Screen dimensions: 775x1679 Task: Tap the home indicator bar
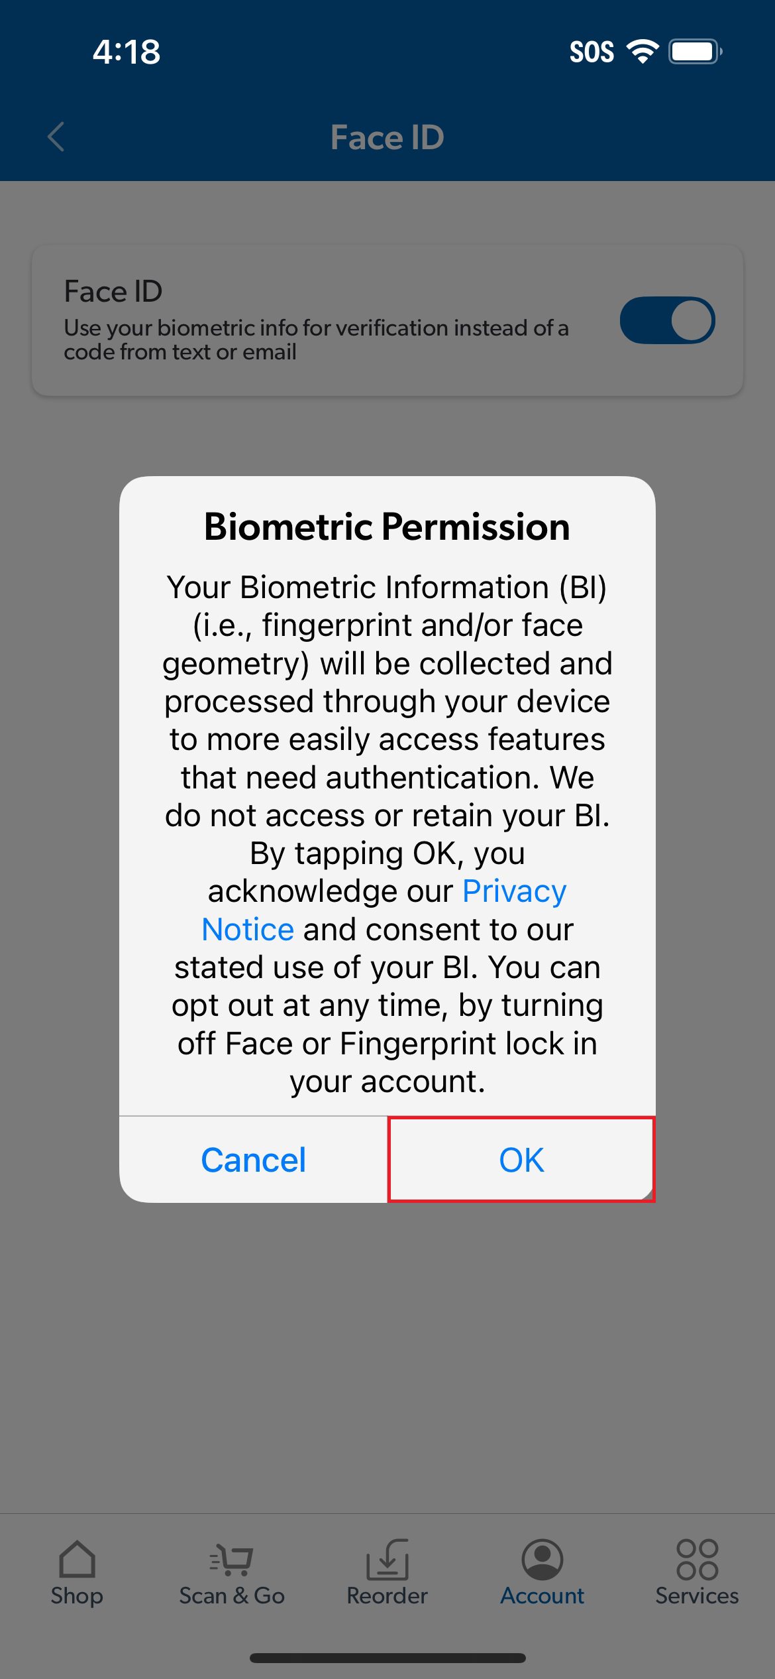pos(387,1658)
